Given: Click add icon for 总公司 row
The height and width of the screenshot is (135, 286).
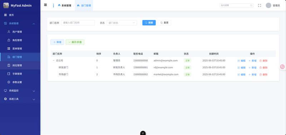Looking at the screenshot, I should (250, 61).
